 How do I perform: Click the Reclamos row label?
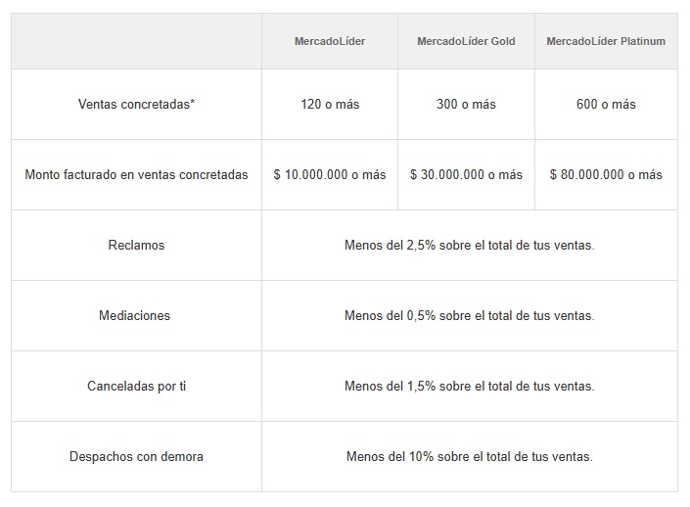136,245
